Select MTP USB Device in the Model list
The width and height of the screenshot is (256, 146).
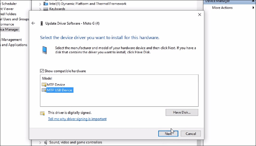pyautogui.click(x=59, y=90)
